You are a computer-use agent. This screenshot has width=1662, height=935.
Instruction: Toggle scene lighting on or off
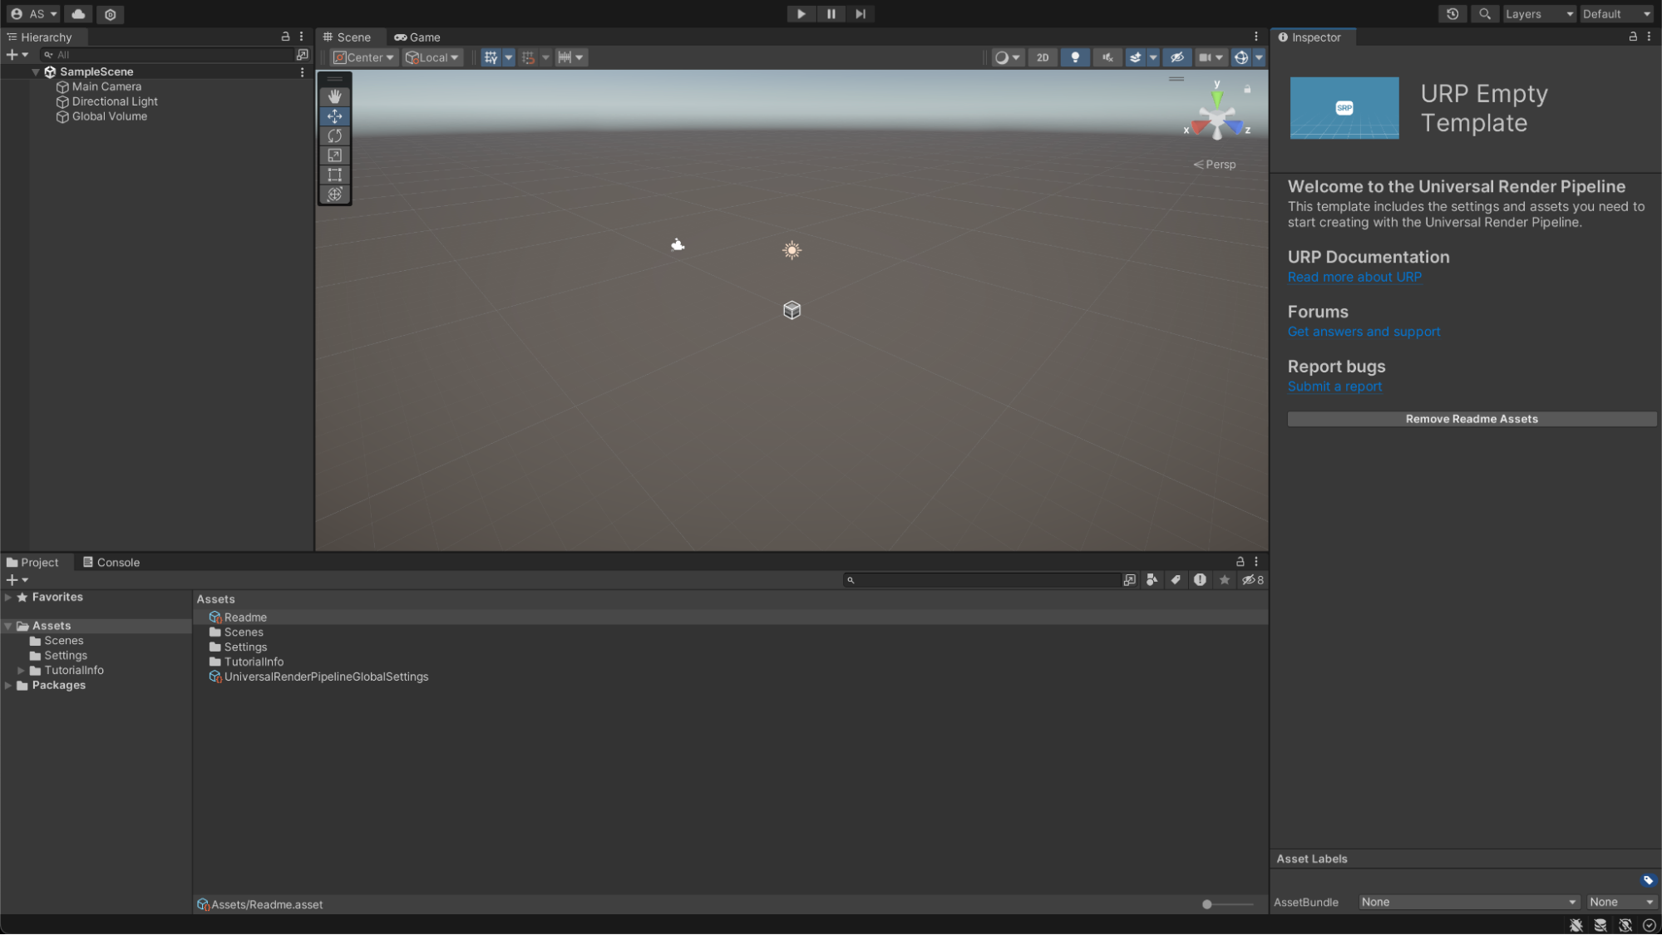(x=1075, y=57)
